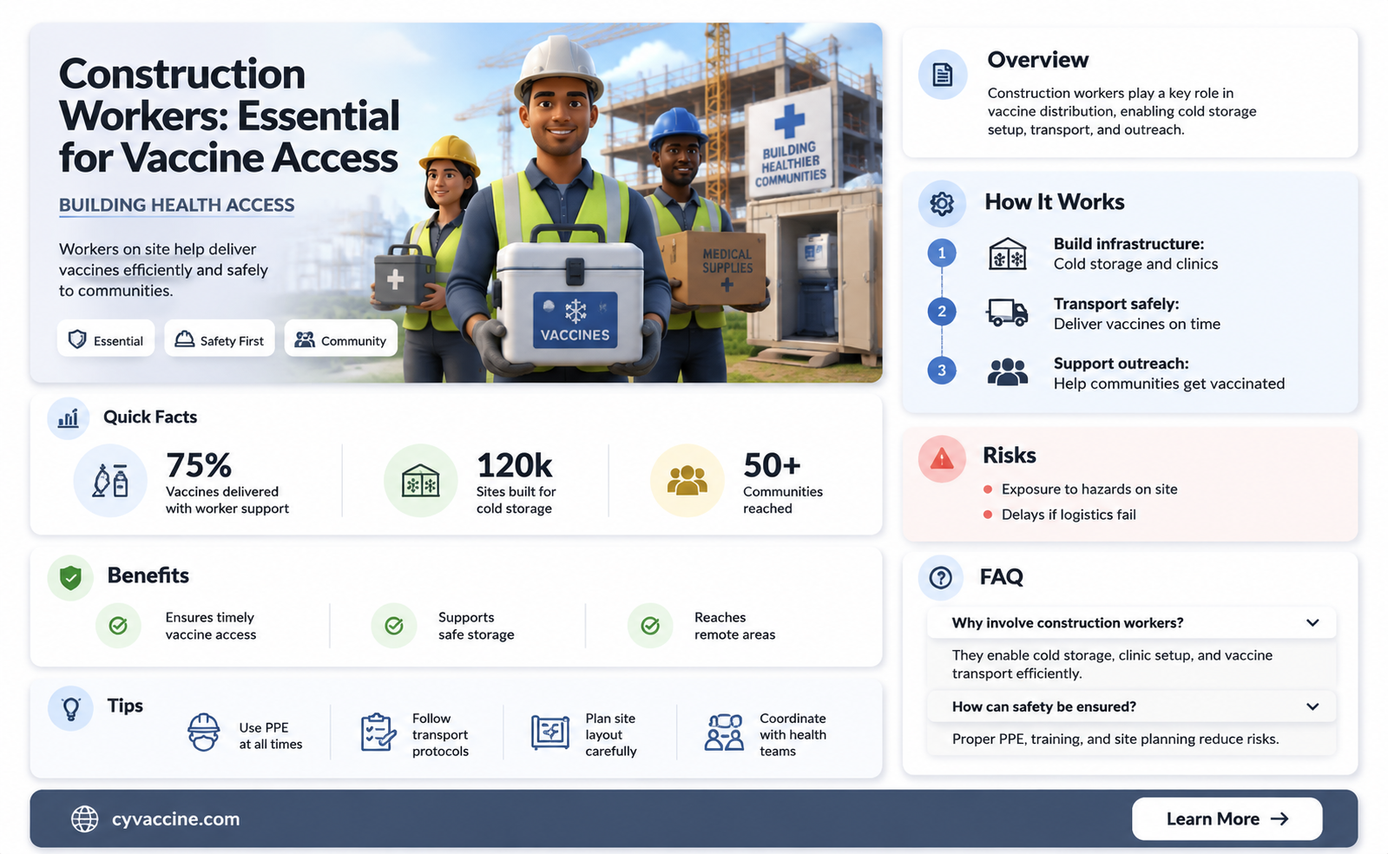Collapse the Why involve construction workers question chevron

click(x=1312, y=623)
